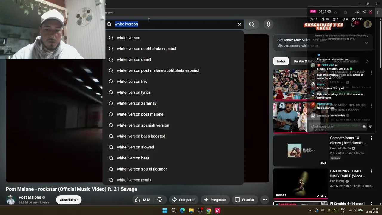Image resolution: width=382 pixels, height=215 pixels.
Task: Select 'white iverson beat' suggestion
Action: coord(173,158)
